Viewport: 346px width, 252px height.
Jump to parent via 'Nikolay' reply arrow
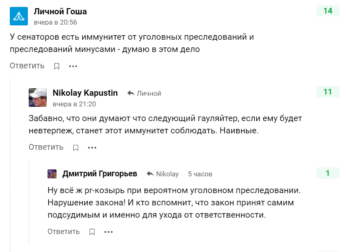163,174
